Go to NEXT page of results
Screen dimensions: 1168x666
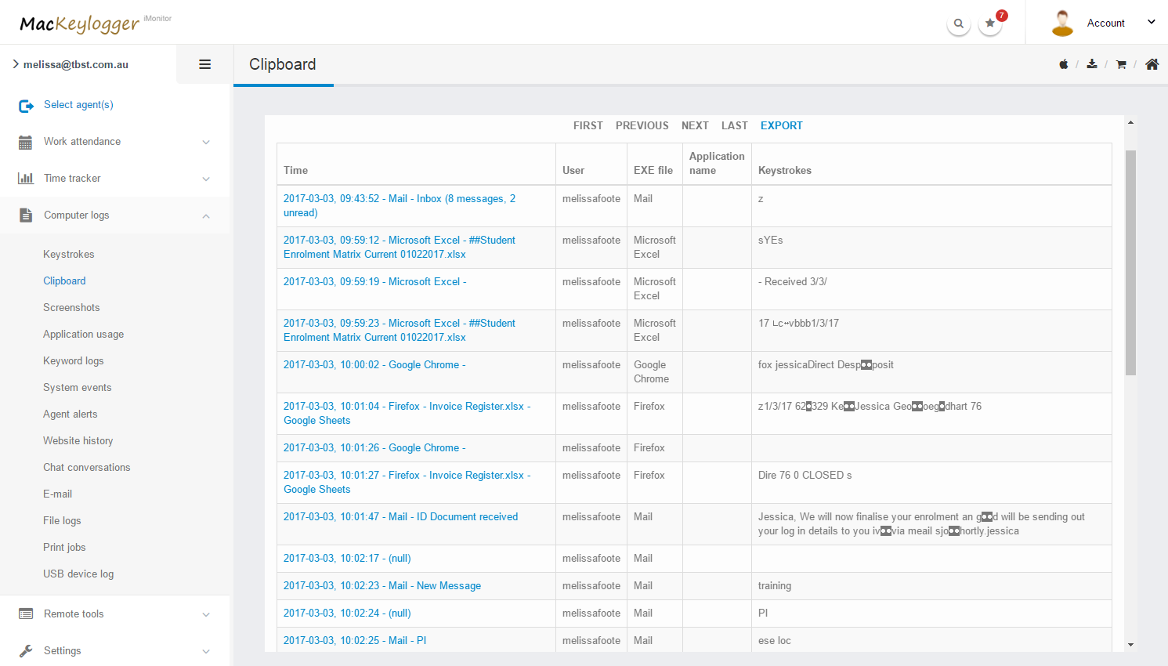click(695, 125)
